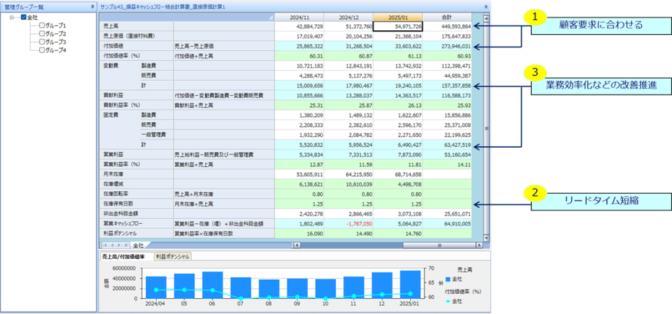The width and height of the screenshot is (672, 314).
Task: Pin the 管理グループ一覧 panel
Action: pos(93,5)
